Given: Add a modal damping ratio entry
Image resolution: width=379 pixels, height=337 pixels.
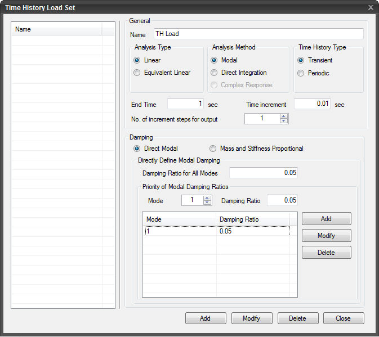Looking at the screenshot, I should (x=326, y=219).
